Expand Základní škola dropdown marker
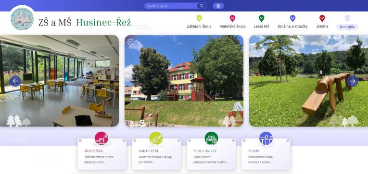Viewport: 368px width, 174px height. (199, 18)
